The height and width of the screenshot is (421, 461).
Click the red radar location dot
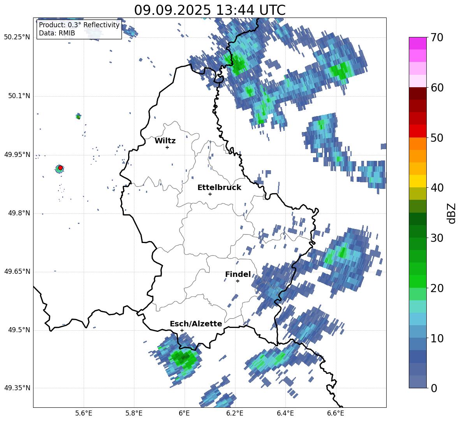pos(60,168)
